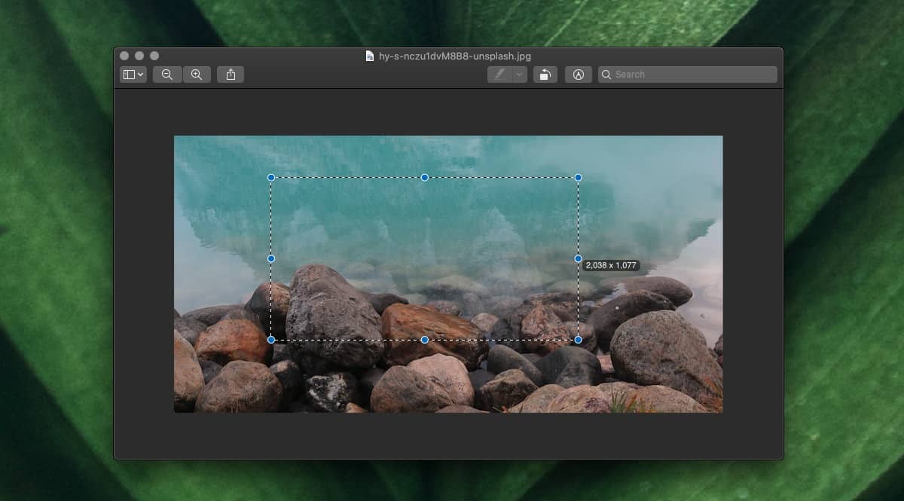Rotate the image left

(x=545, y=75)
